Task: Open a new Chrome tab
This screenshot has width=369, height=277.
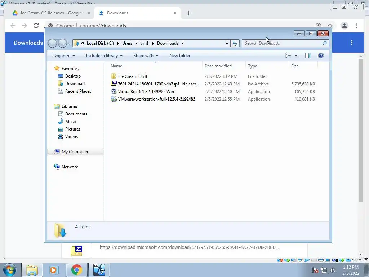Action: pyautogui.click(x=188, y=13)
